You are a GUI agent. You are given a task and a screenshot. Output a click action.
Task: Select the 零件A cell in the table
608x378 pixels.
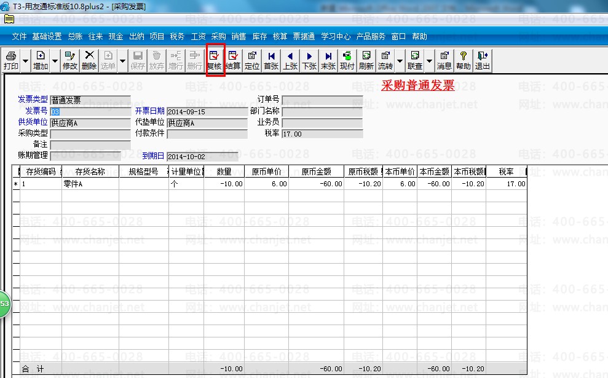coord(90,184)
